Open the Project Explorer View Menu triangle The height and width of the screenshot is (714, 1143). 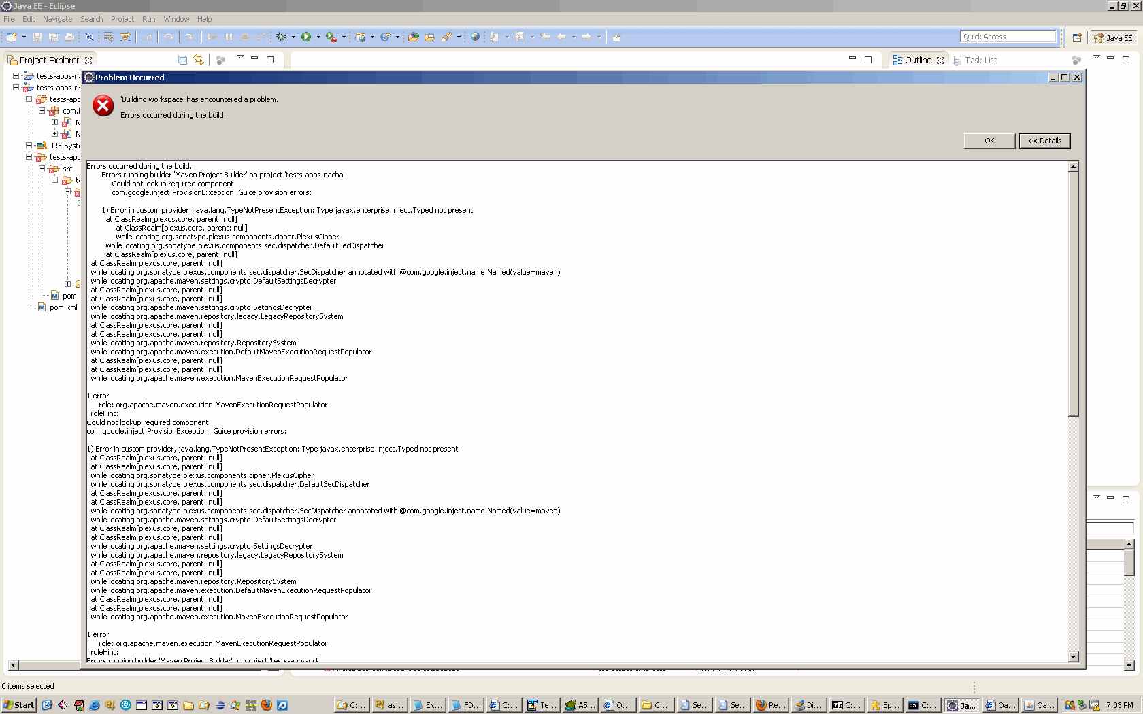click(x=241, y=58)
